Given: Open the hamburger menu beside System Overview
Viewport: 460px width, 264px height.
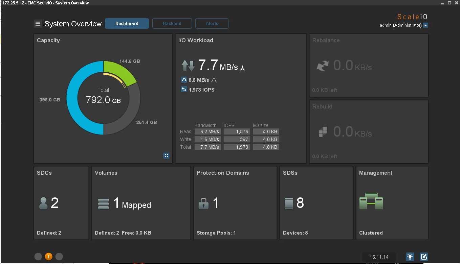Looking at the screenshot, I should (38, 24).
